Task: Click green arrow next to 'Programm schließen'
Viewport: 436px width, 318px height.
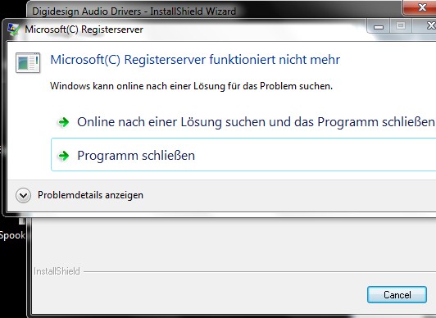Action: tap(64, 156)
